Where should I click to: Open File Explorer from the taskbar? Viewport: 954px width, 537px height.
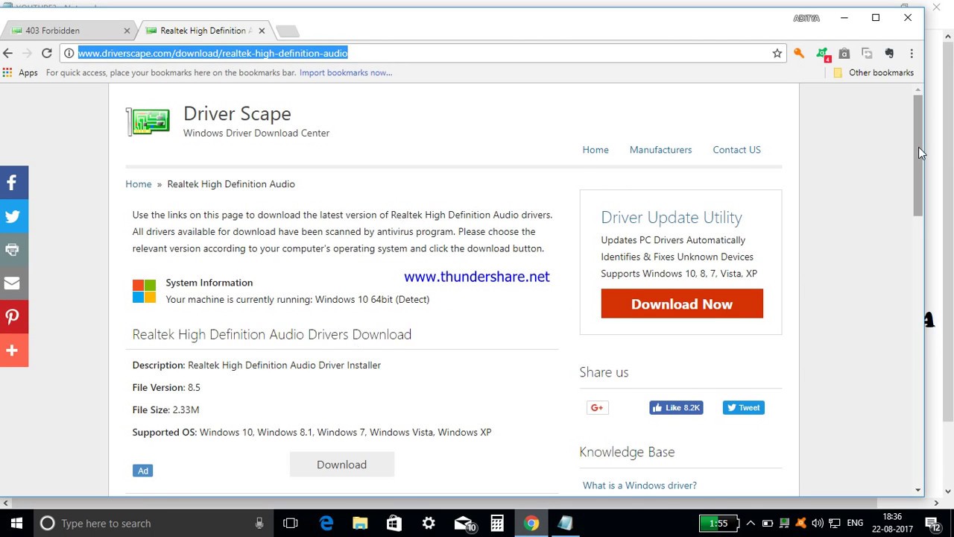point(360,523)
